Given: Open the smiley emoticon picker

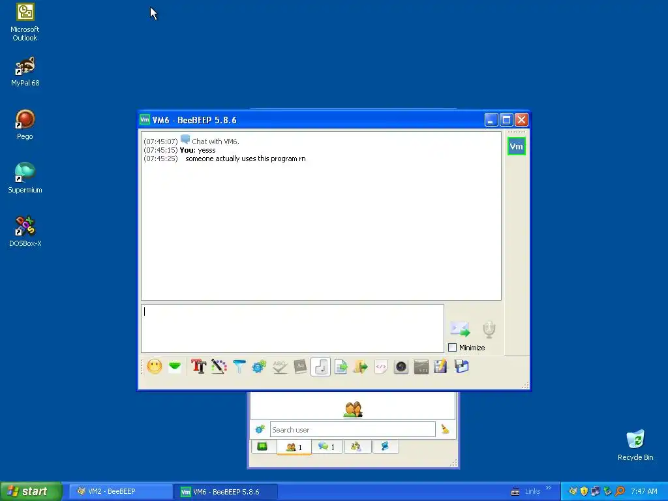Looking at the screenshot, I should point(155,367).
